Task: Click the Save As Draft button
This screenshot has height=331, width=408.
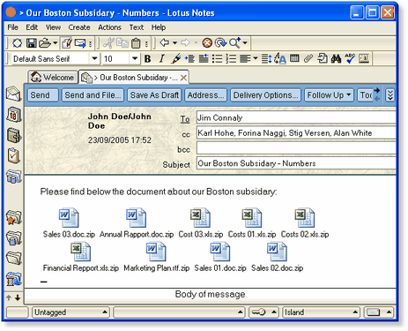Action: tap(154, 95)
